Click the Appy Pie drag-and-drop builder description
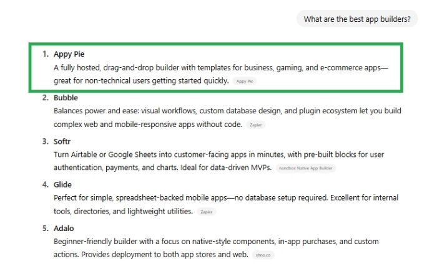 tap(221, 74)
